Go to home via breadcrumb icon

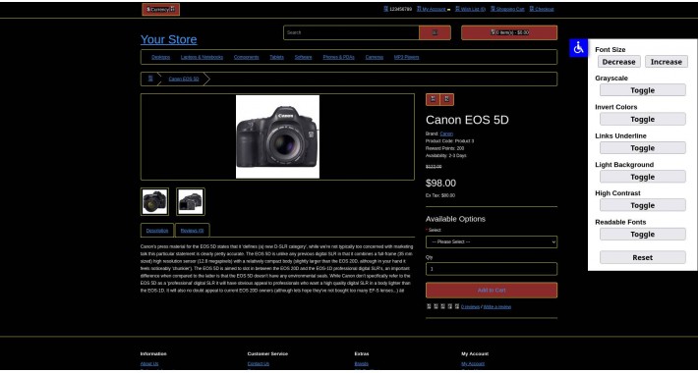pyautogui.click(x=150, y=79)
